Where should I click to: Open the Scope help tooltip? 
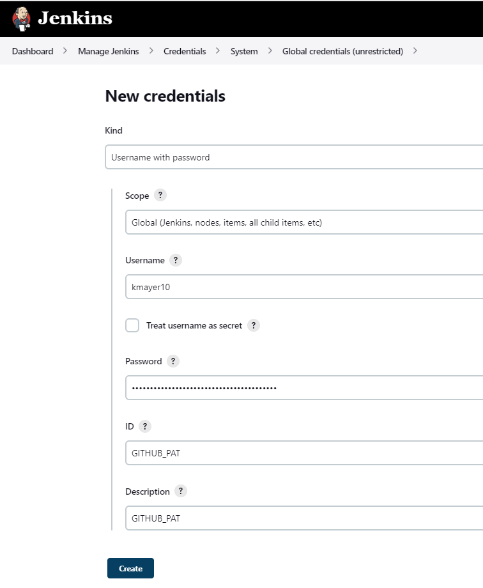pyautogui.click(x=160, y=195)
